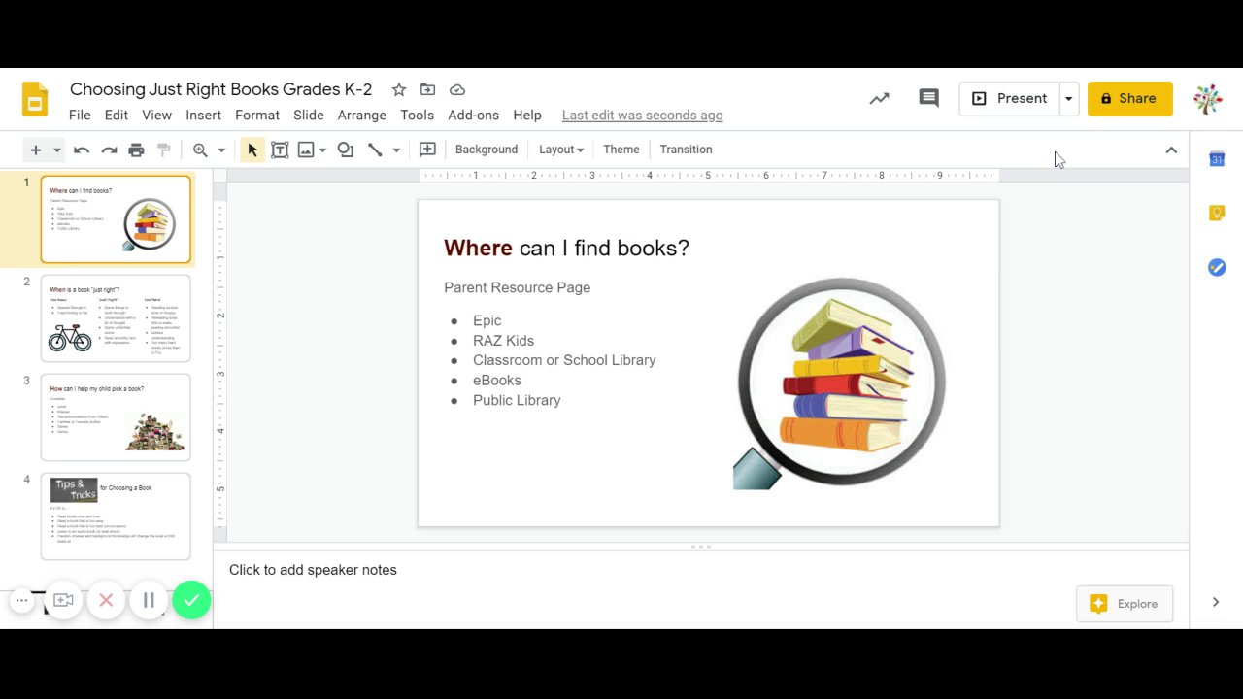The height and width of the screenshot is (699, 1243).
Task: Select the Text box tool
Action: [x=280, y=150]
